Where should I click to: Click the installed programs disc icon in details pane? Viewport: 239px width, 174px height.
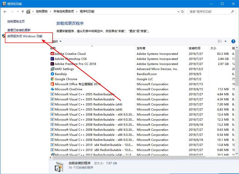(59, 166)
